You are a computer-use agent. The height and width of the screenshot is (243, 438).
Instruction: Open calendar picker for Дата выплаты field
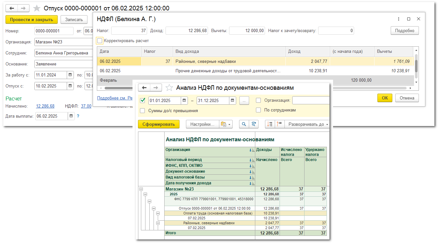click(71, 116)
